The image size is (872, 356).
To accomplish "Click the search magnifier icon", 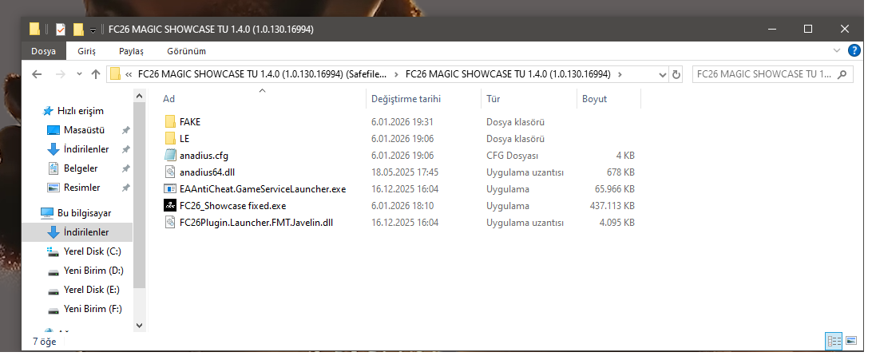I will (842, 74).
